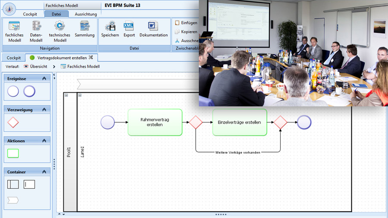Viewport: 388px width, 218px height.
Task: Click the Einfügen clipboard button
Action: click(x=186, y=23)
